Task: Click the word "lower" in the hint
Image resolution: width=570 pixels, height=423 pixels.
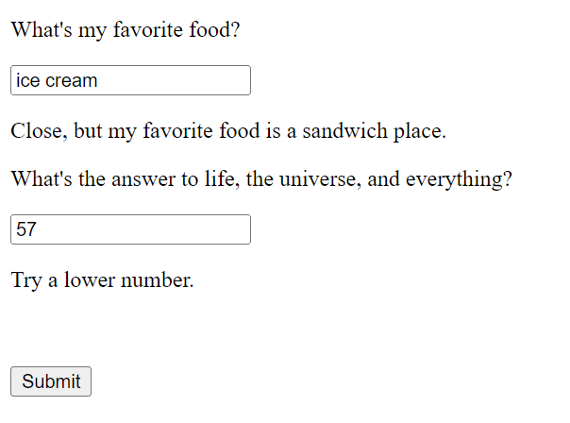Action: point(90,280)
